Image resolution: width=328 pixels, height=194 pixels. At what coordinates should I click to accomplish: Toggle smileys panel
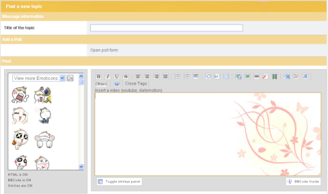click(x=119, y=182)
